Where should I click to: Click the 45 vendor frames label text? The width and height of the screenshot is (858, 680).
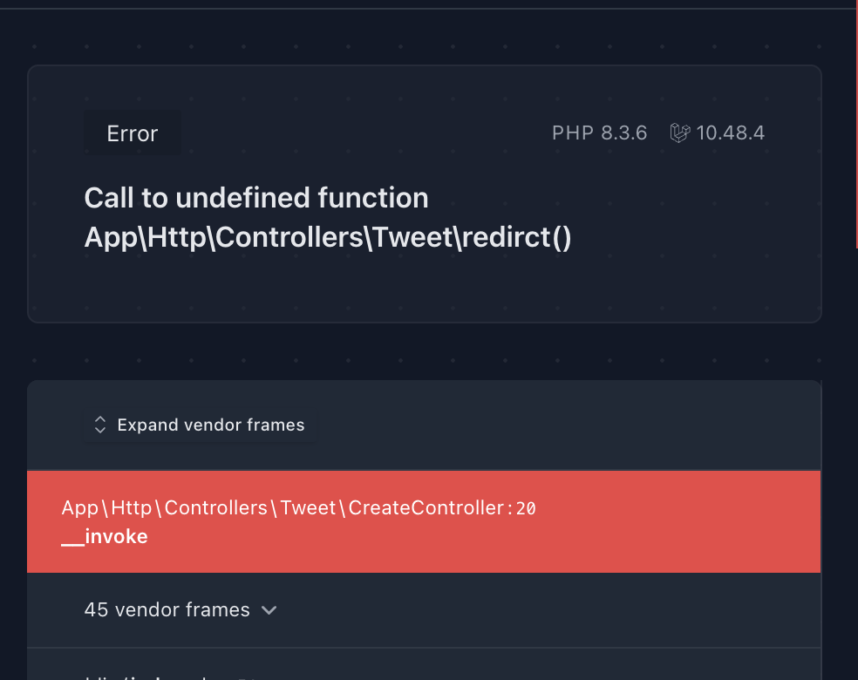(x=167, y=610)
